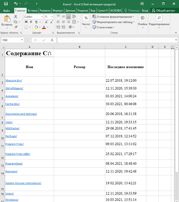Screen dimensions: 179x202
Task: Toggle bold formatting (Ж)
Action: coord(26,22)
